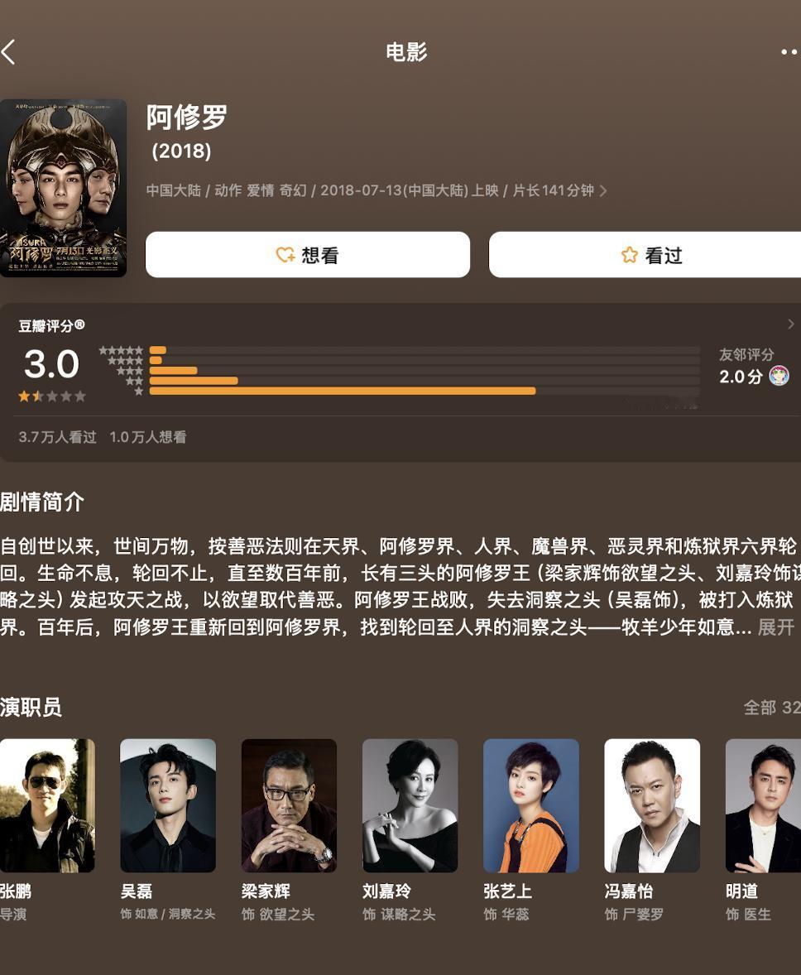The height and width of the screenshot is (975, 801).
Task: Open director 张鹏's photo
Action: [47, 805]
